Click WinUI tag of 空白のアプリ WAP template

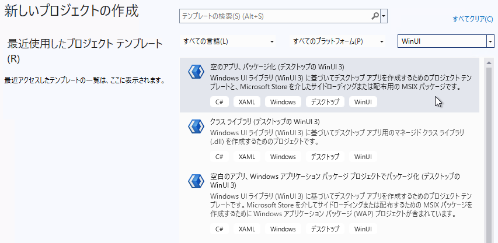pyautogui.click(x=363, y=229)
